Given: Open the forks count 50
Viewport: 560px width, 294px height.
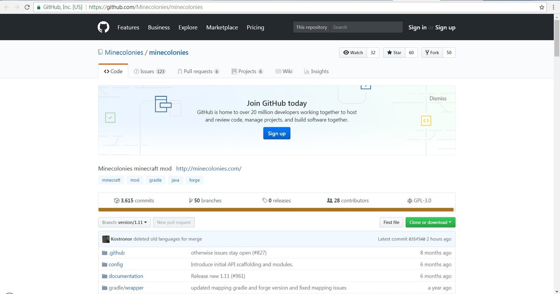Looking at the screenshot, I should pyautogui.click(x=449, y=52).
